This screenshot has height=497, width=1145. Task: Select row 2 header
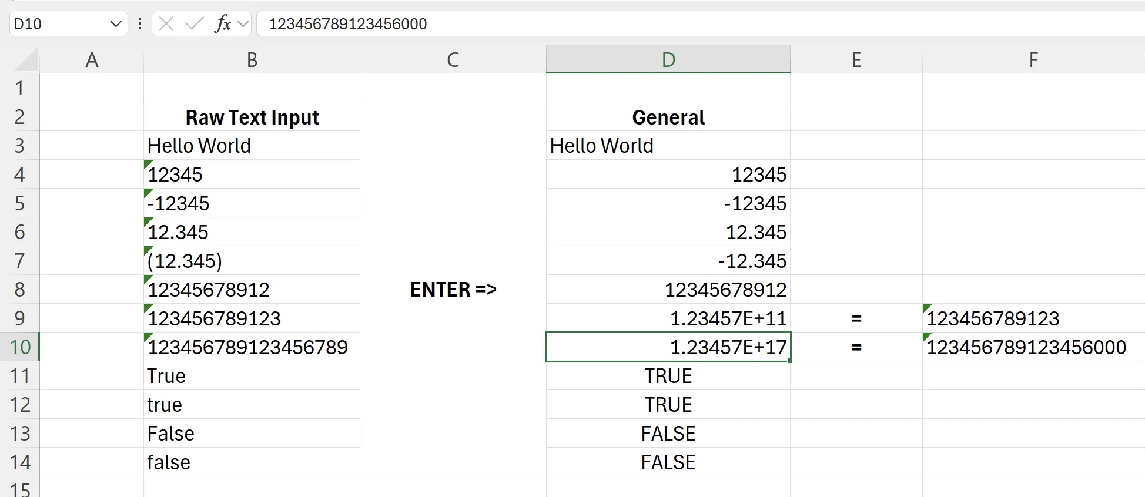(20, 117)
